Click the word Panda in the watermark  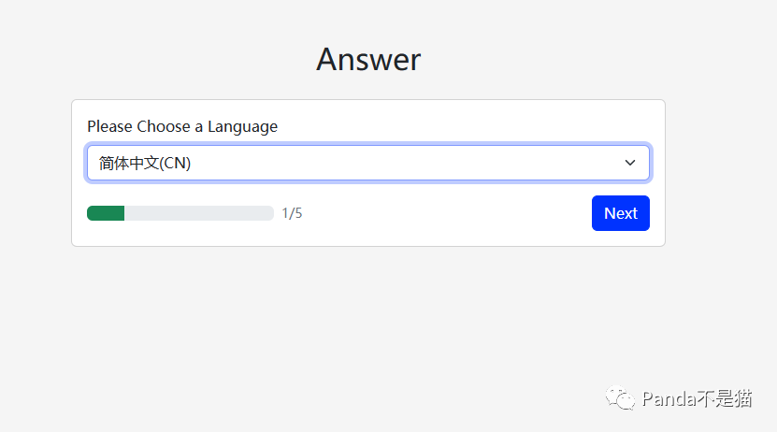coord(668,399)
